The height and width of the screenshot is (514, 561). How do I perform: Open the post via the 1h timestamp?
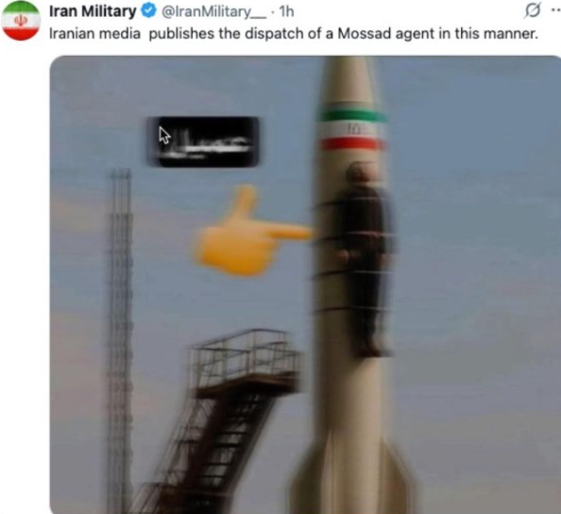pyautogui.click(x=286, y=12)
